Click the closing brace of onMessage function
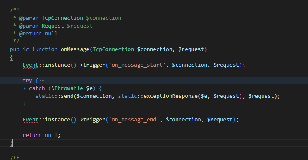The width and height of the screenshot is (308, 160). click(12, 143)
